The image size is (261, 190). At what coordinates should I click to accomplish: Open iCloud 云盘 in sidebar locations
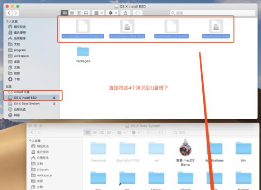pyautogui.click(x=18, y=92)
